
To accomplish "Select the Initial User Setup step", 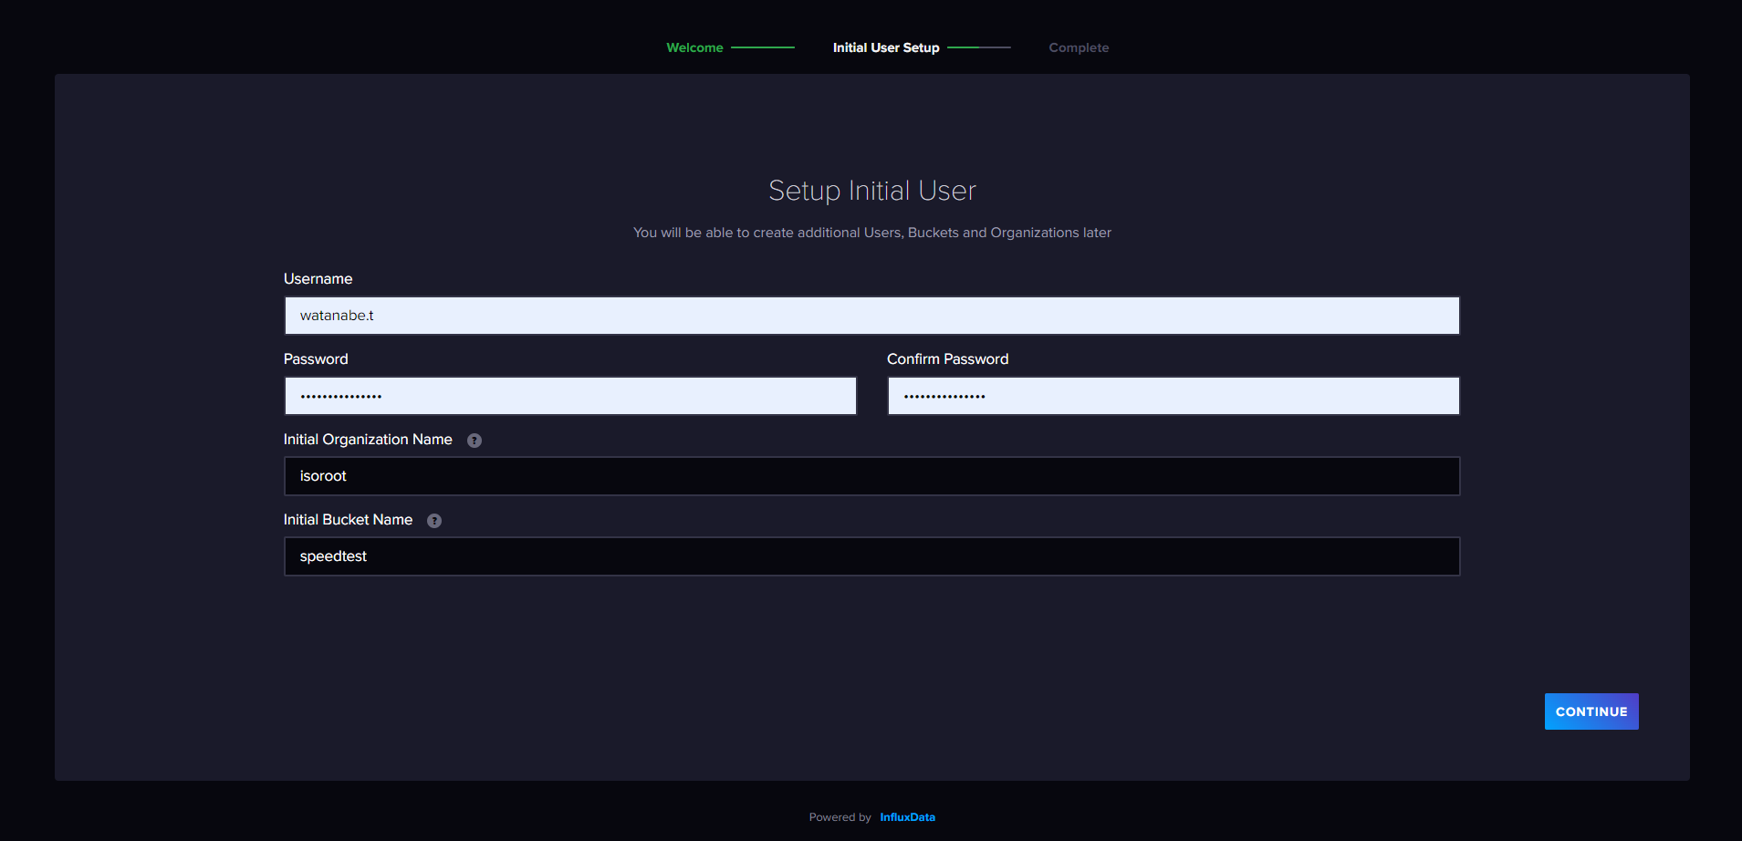I will [x=885, y=47].
